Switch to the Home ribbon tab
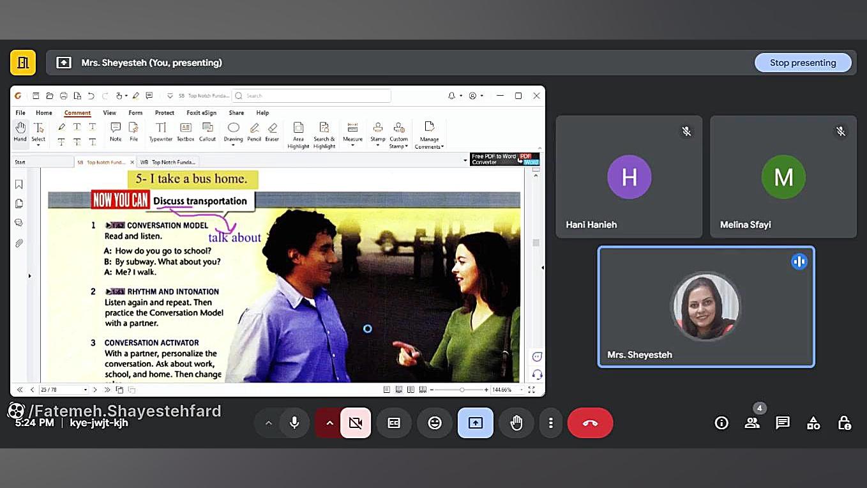The height and width of the screenshot is (488, 867). coord(44,113)
